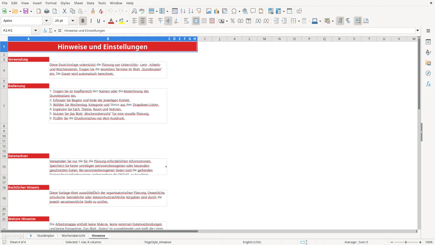Open the print preview

pos(54,11)
